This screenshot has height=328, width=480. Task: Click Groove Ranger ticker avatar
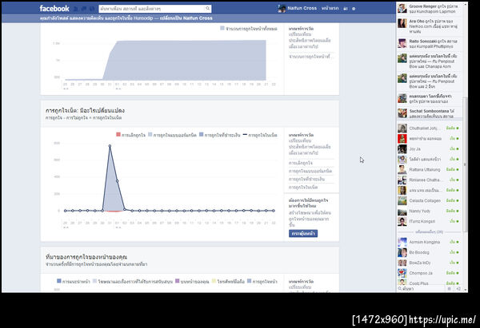coord(402,8)
